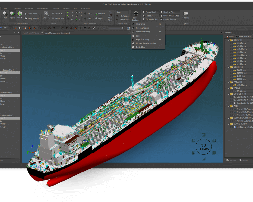Set view direction to -Z
This screenshot has width=253, height=202.
click(x=79, y=19)
